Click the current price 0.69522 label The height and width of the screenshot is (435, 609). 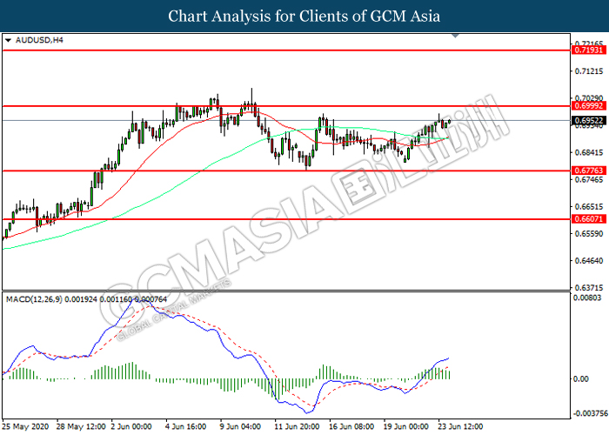click(589, 120)
